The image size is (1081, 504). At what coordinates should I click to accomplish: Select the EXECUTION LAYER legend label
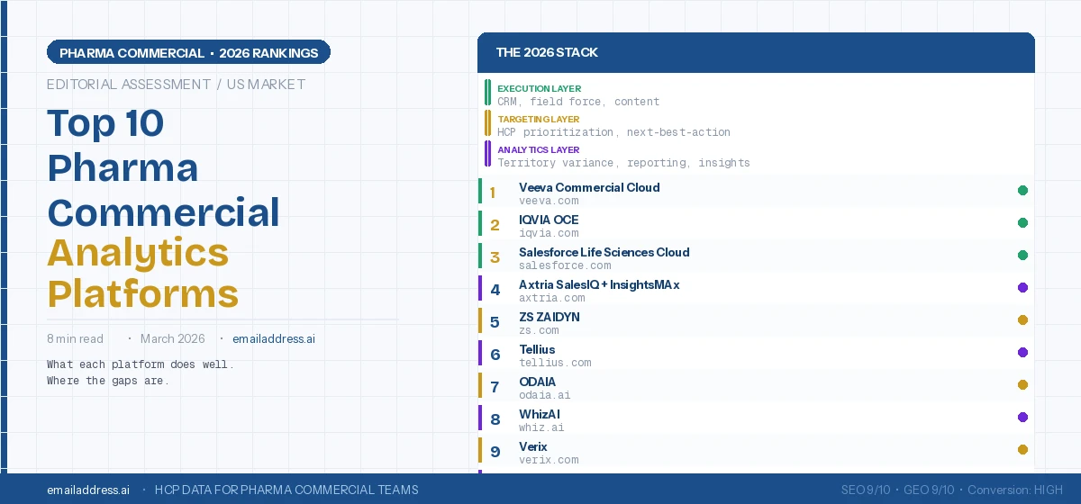pyautogui.click(x=539, y=89)
